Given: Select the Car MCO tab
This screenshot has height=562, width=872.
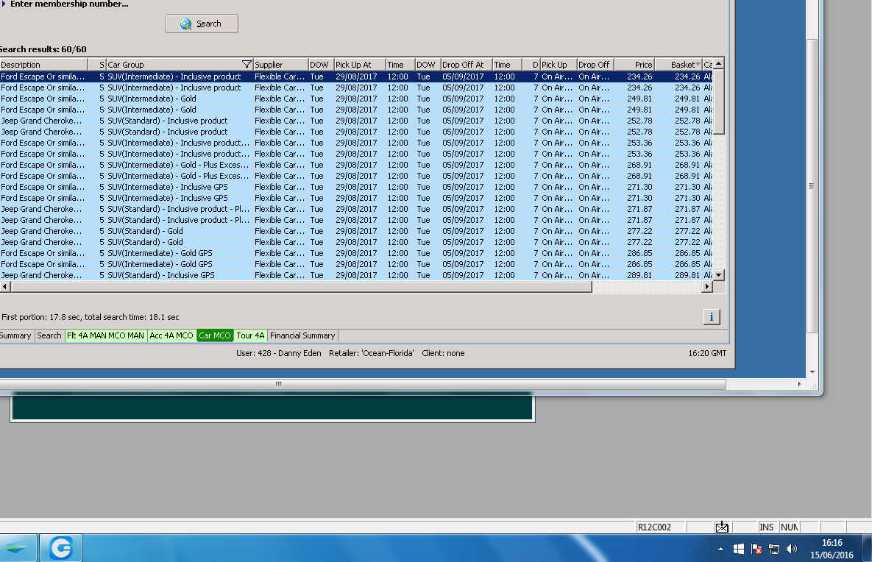Looking at the screenshot, I should point(215,335).
